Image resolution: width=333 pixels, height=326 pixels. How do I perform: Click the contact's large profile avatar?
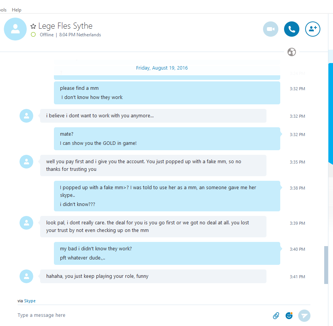tap(15, 29)
